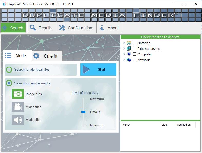
Task: Click the Maximum sensitivity label
Action: [x=97, y=99]
